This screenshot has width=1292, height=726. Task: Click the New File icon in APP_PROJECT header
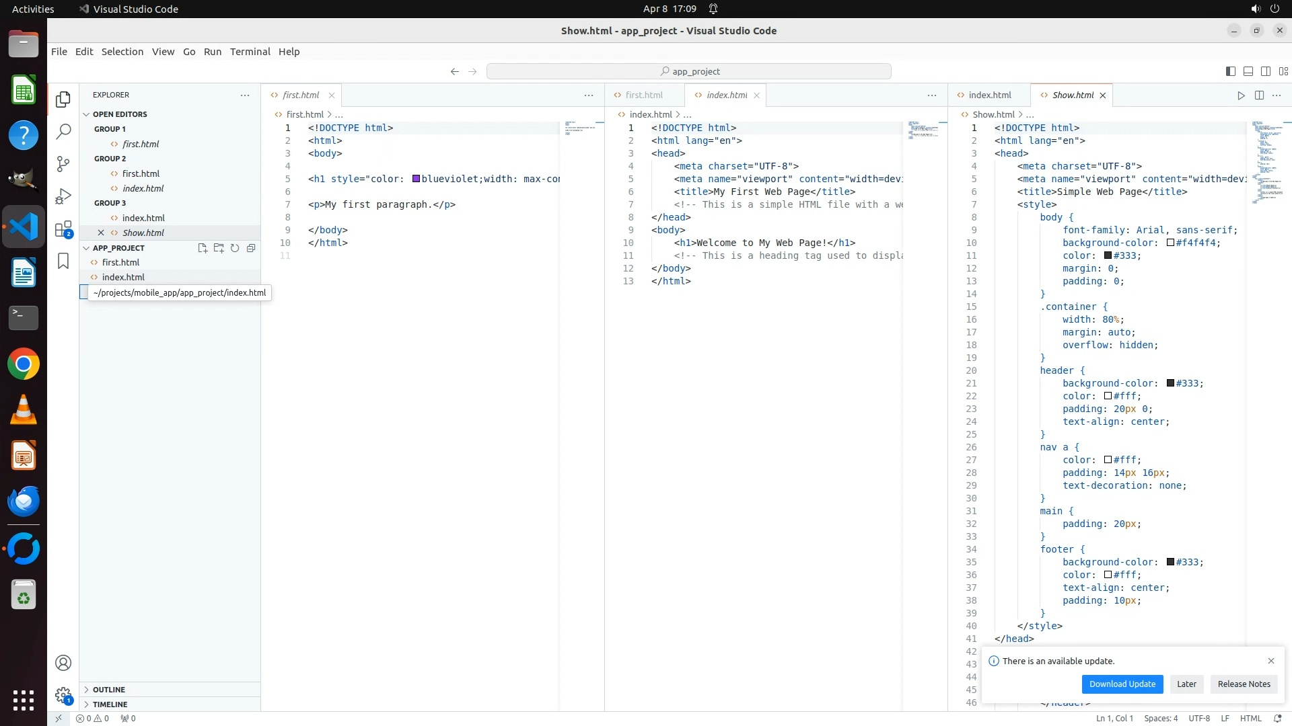pyautogui.click(x=203, y=248)
